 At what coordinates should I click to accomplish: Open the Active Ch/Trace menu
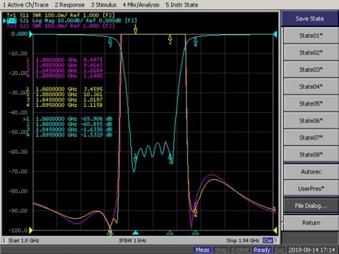coord(25,4)
